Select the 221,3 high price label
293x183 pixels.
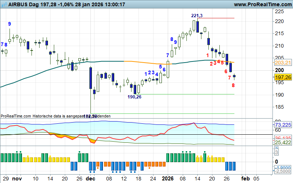point(197,15)
